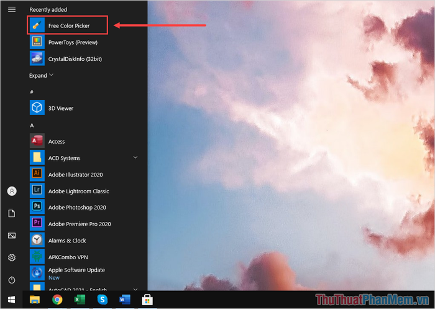Click the Windows Start button
Image resolution: width=435 pixels, height=309 pixels.
(x=11, y=300)
